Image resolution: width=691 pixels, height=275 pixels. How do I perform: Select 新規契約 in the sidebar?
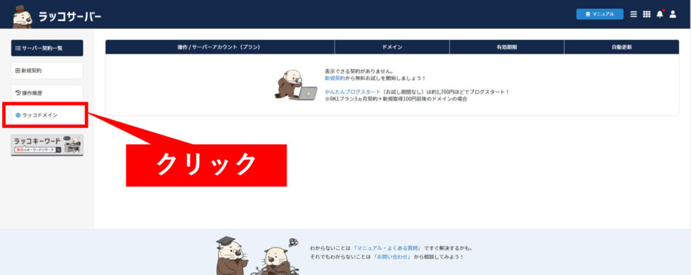[x=47, y=70]
